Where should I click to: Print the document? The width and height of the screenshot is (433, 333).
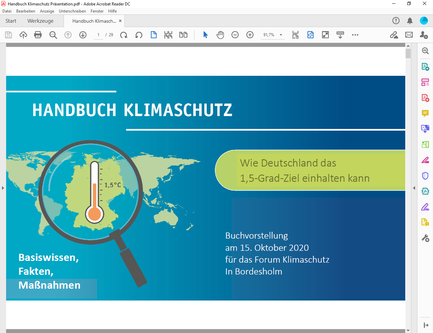(x=38, y=35)
